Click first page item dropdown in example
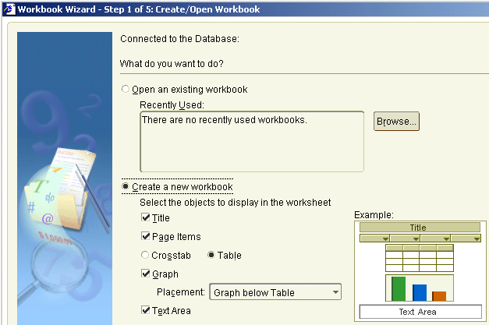Screen dimensions: 489x325 point(374,238)
